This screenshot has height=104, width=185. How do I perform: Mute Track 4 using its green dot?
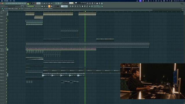pos(6,25)
